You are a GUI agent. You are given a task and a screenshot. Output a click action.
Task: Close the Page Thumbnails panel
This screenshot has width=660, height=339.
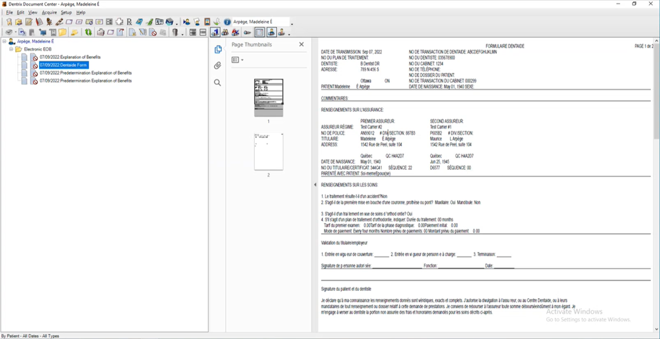click(301, 45)
